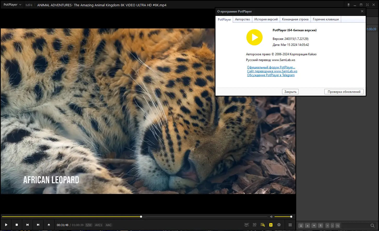Click the Проверка обновлений button
This screenshot has width=379, height=231.
[344, 92]
